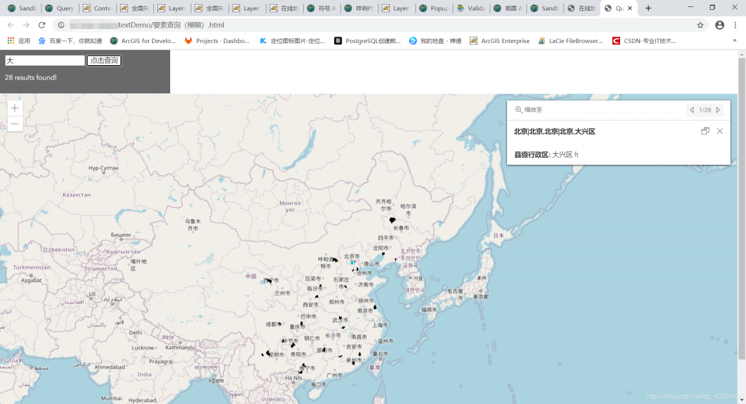The width and height of the screenshot is (746, 404).
Task: Click the 28 results found! text
Action: click(31, 77)
